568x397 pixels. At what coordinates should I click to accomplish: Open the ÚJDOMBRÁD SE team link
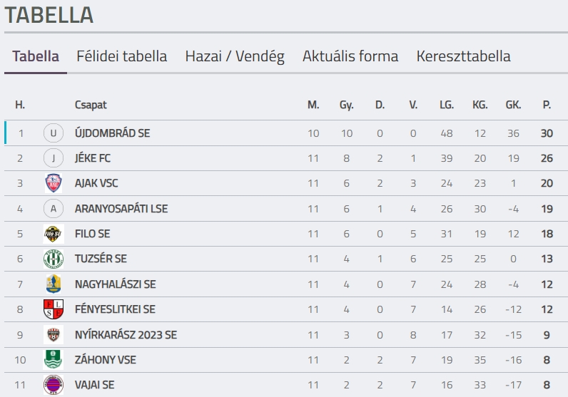pos(113,133)
